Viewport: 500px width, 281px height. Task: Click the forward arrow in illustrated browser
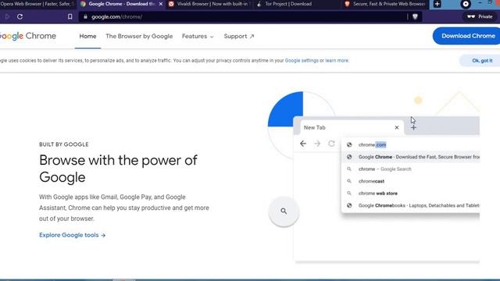[x=317, y=144]
